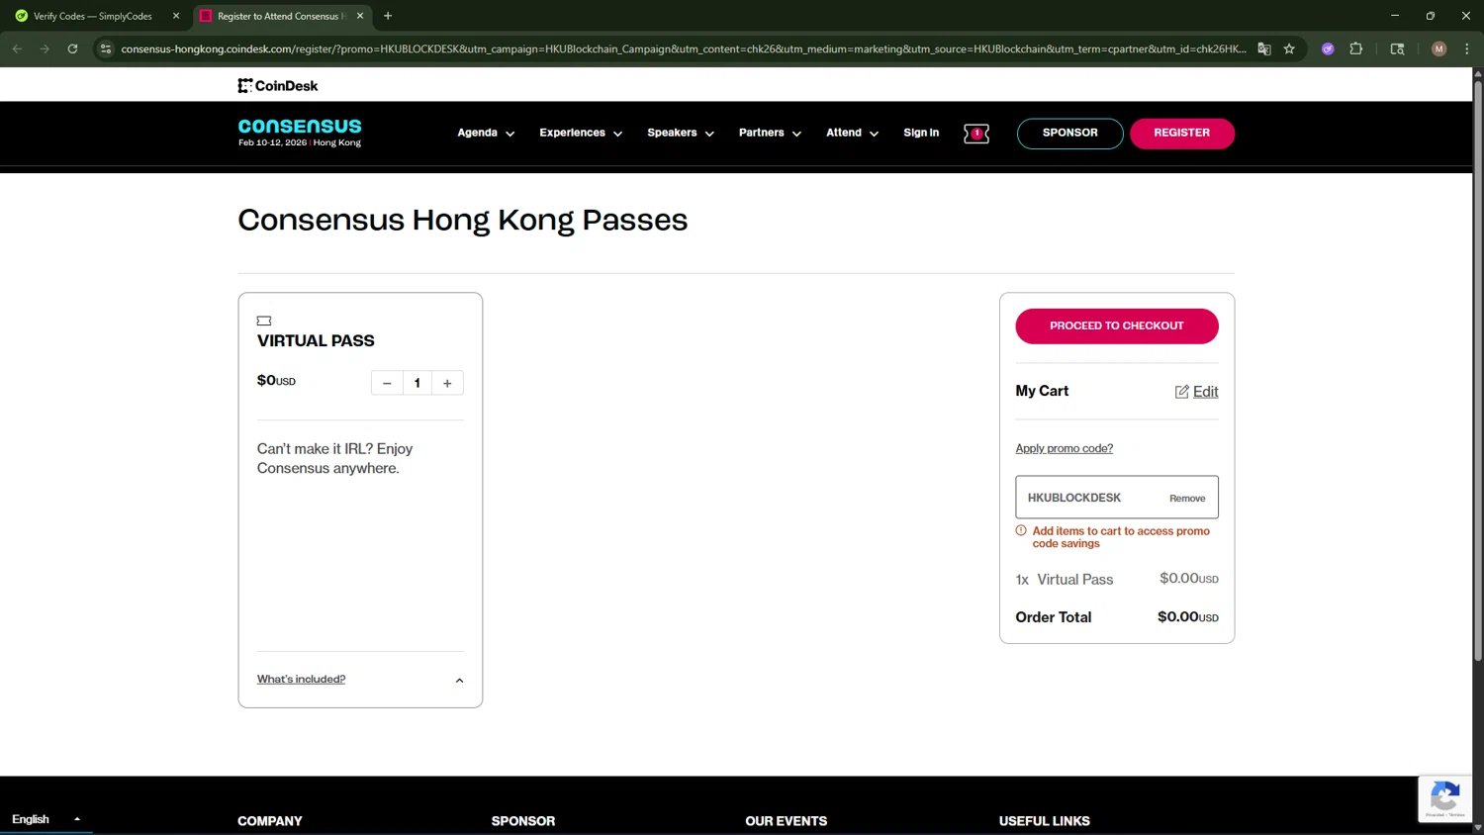Open the browser side panel icon
This screenshot has height=835, width=1484.
1397,48
